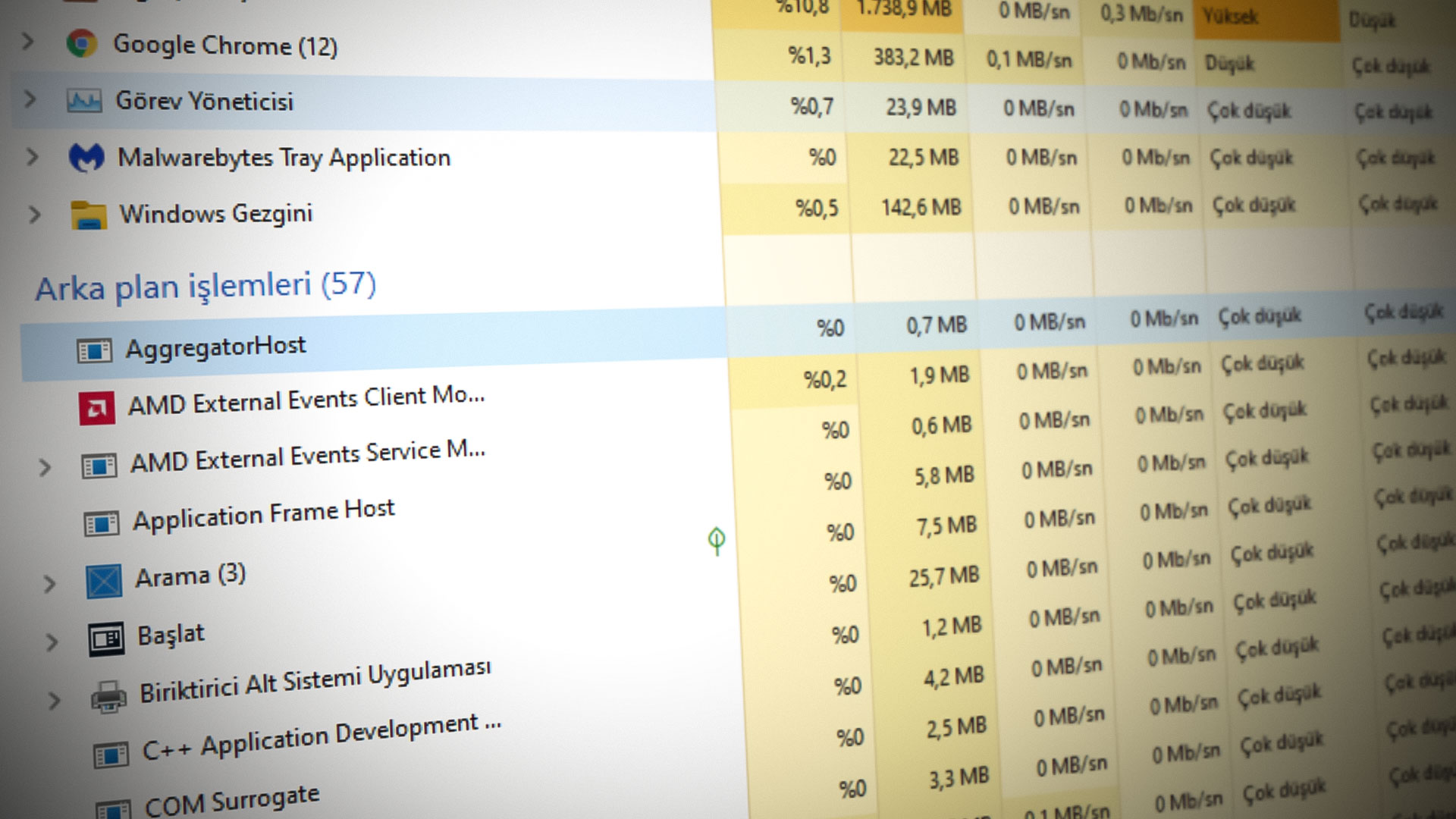
Task: Expand the Arama (3) process group
Action: coord(49,583)
